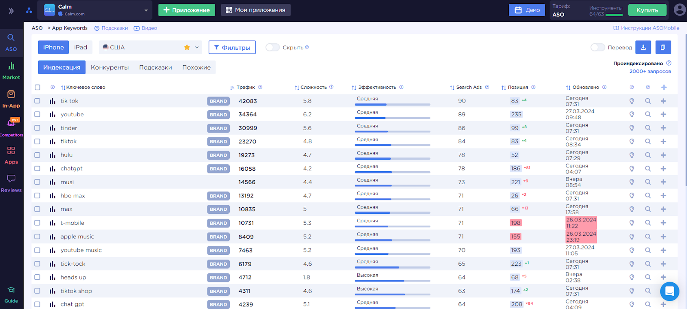Open the help icon beside Проиндексировано

tap(669, 63)
